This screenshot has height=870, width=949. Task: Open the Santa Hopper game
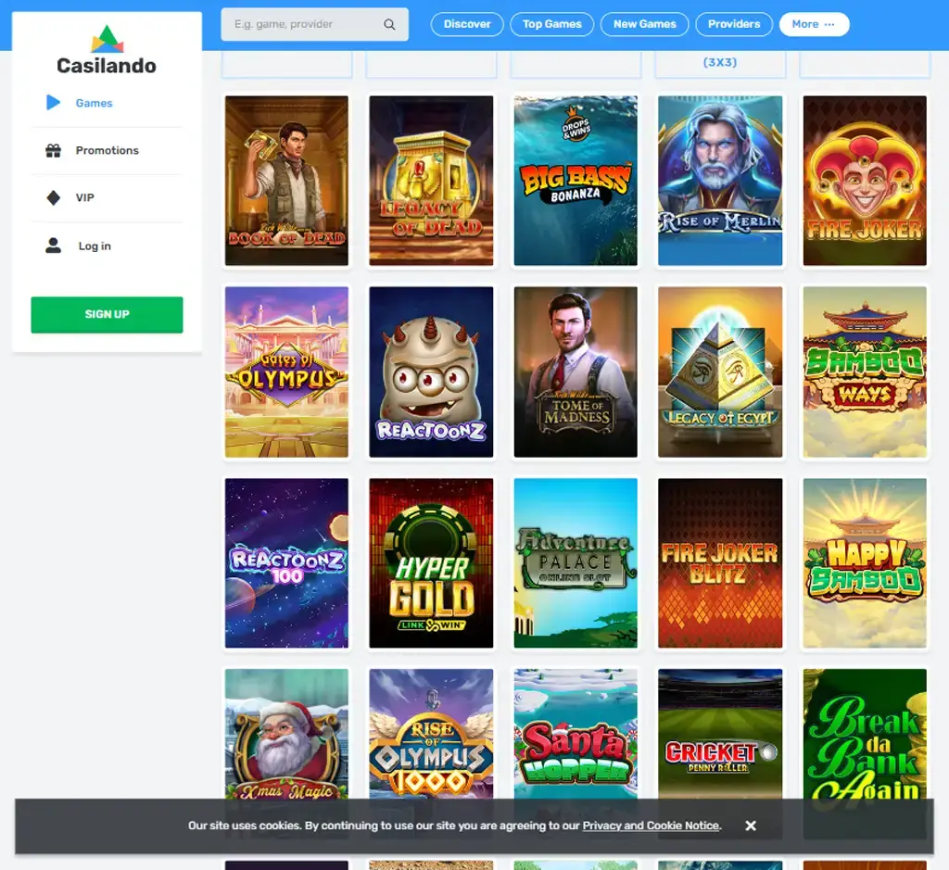(x=576, y=733)
